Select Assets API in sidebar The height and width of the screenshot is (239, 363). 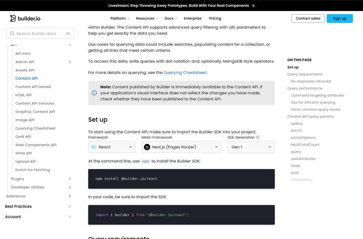tap(25, 70)
